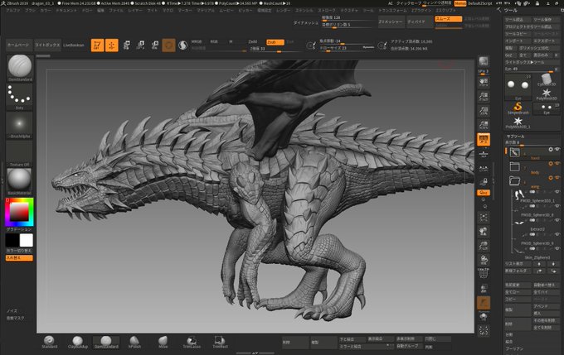The width and height of the screenshot is (564, 355).
Task: Click the ライトボックス button
Action: 47,46
